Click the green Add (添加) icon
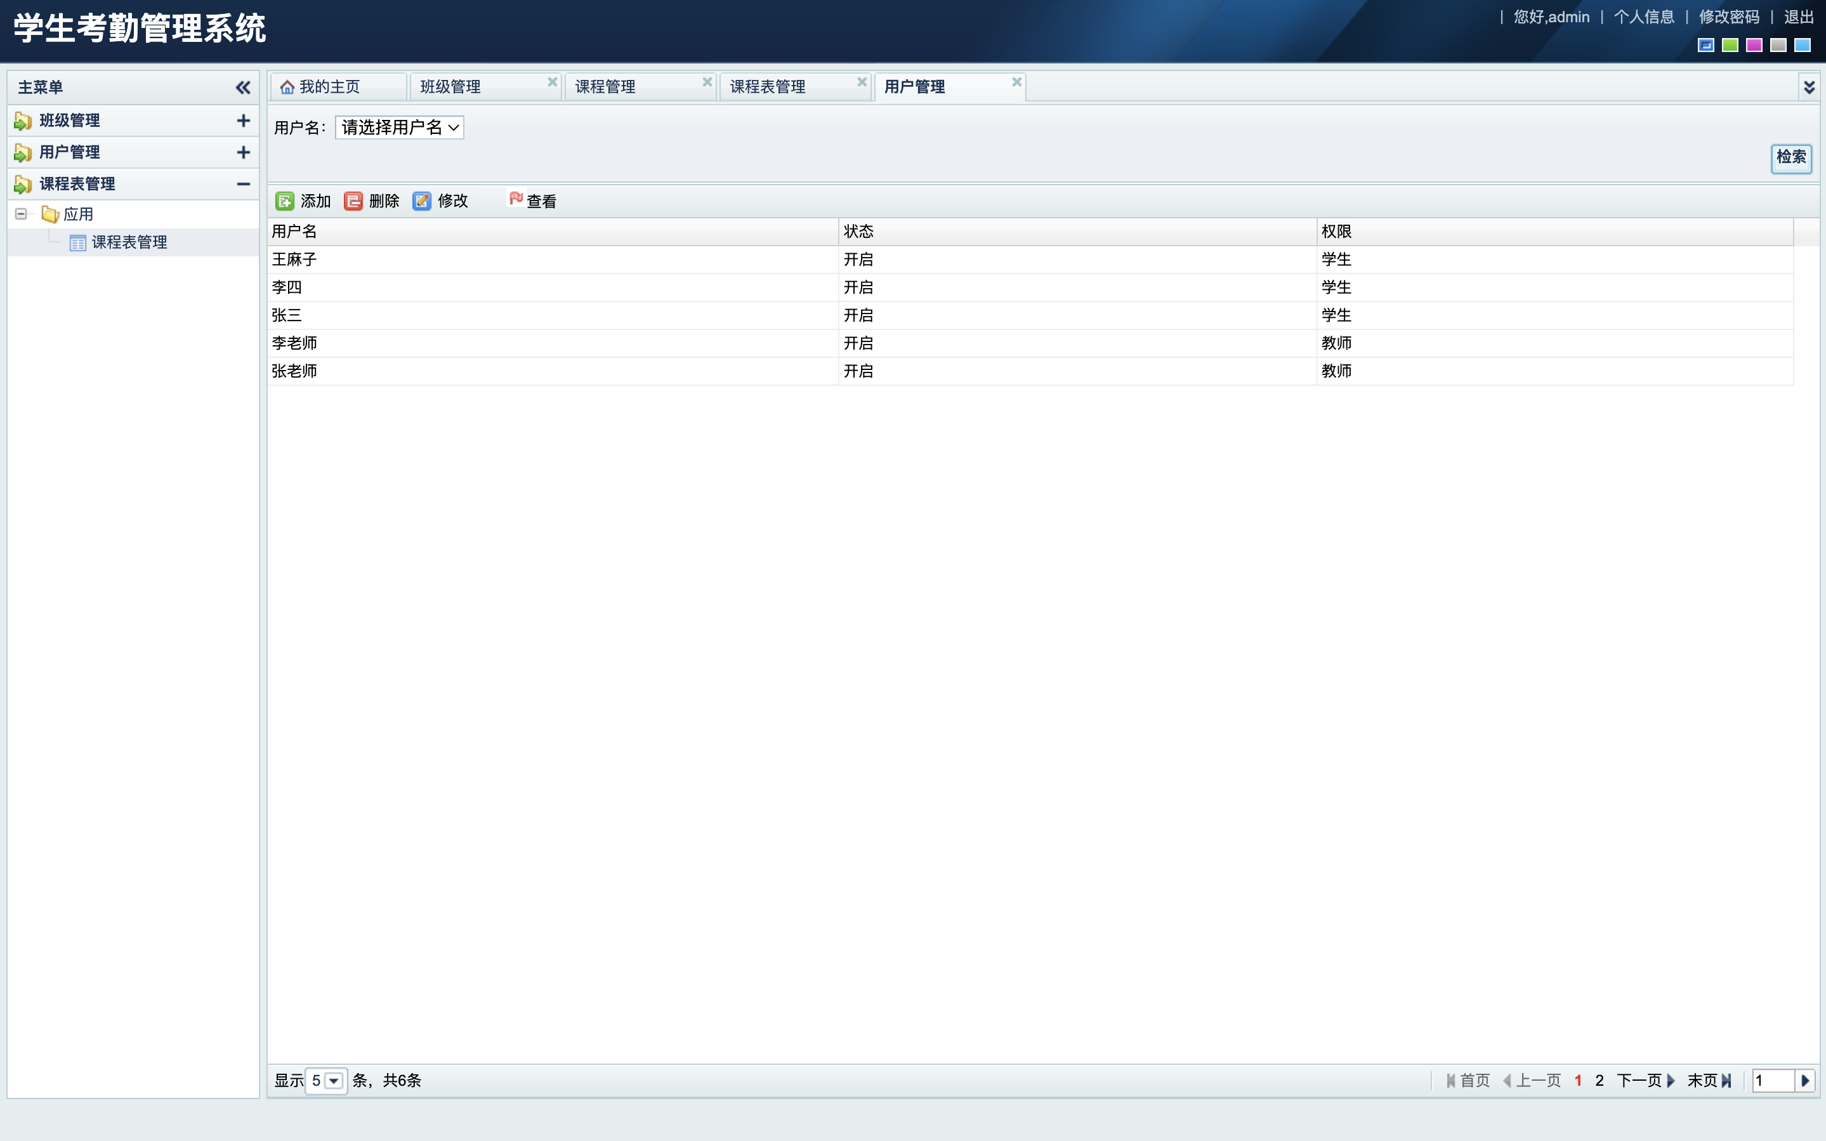Screen dimensions: 1826x1141 [x=284, y=201]
